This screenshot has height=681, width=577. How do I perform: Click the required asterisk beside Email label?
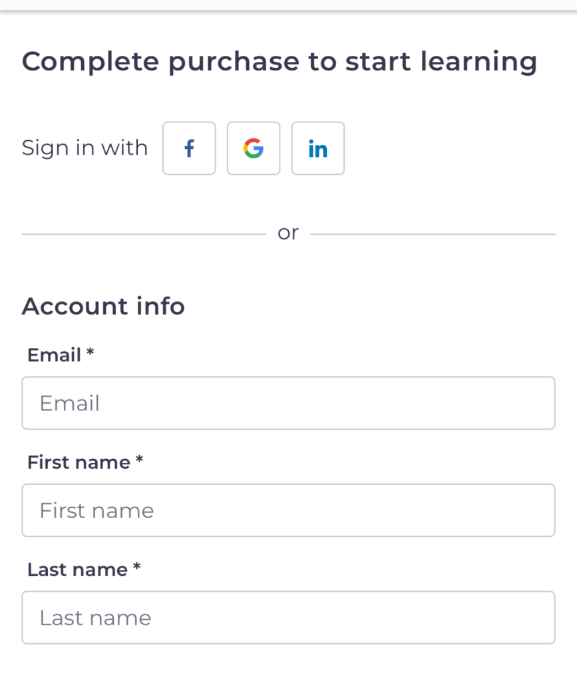point(90,352)
